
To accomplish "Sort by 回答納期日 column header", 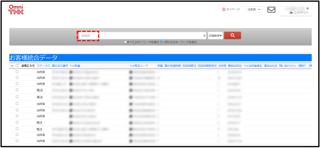I will pos(189,66).
